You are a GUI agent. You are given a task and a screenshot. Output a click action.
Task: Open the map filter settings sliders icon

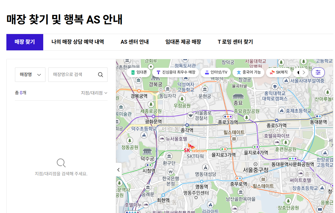tap(318, 72)
